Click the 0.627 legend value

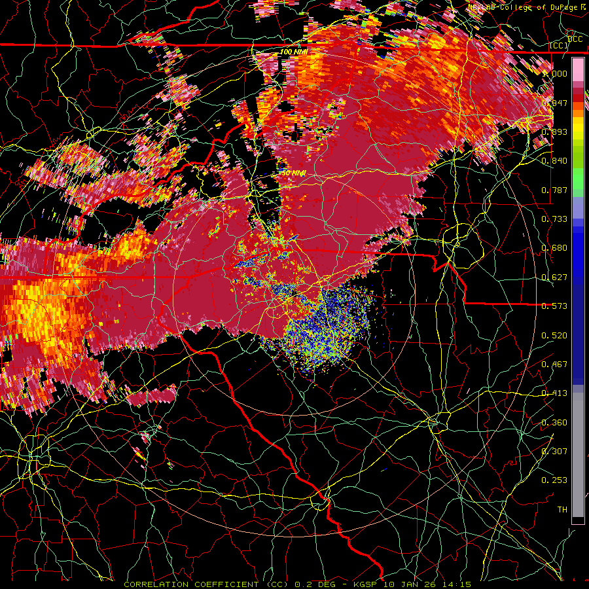click(554, 277)
